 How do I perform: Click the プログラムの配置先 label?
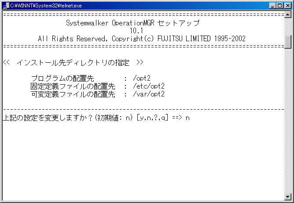tap(62, 78)
